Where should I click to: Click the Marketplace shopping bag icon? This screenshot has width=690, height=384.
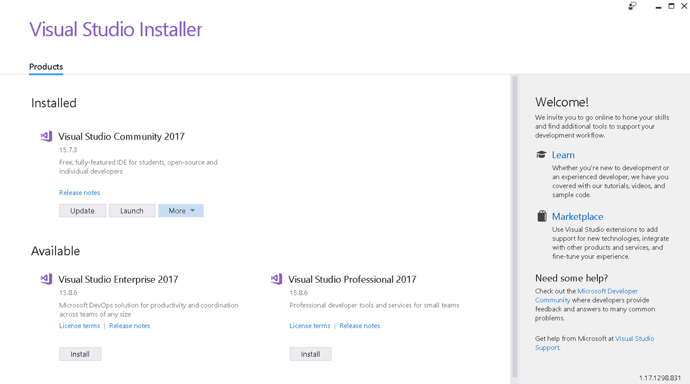click(x=542, y=216)
